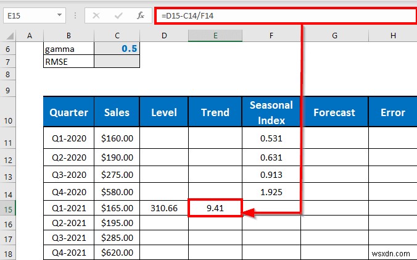The width and height of the screenshot is (417, 260).
Task: Click the empty RMSE value cell
Action: pos(117,62)
